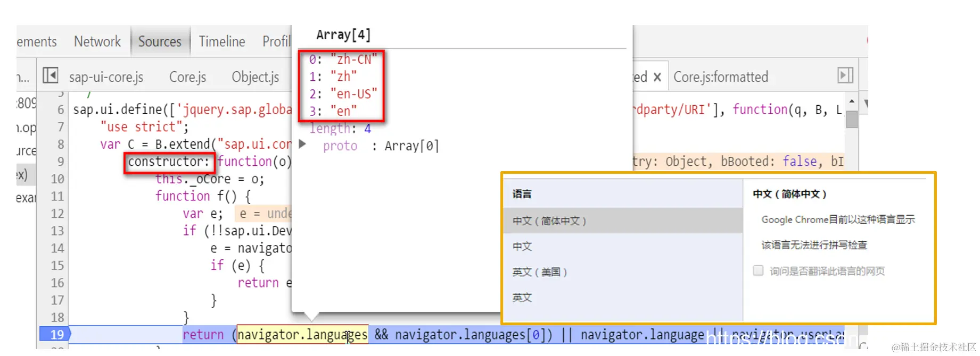
Task: Click line number 19 breakpoint marker
Action: click(56, 334)
